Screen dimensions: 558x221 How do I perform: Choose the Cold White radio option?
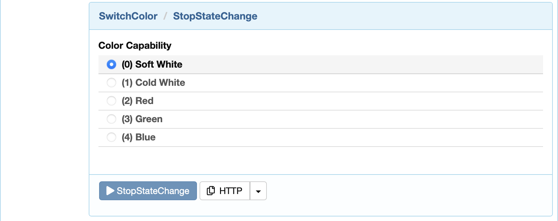(111, 83)
